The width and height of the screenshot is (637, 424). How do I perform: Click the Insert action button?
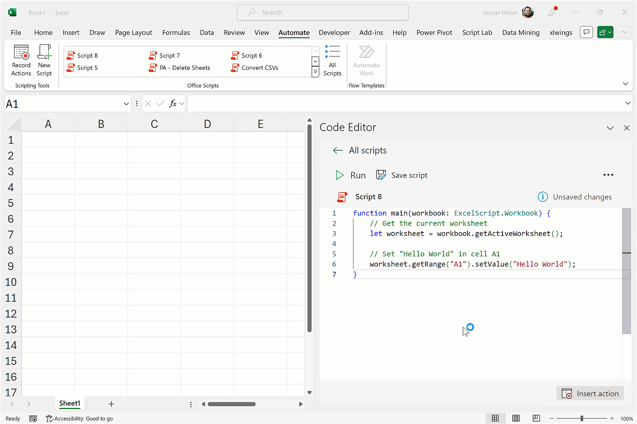(590, 394)
